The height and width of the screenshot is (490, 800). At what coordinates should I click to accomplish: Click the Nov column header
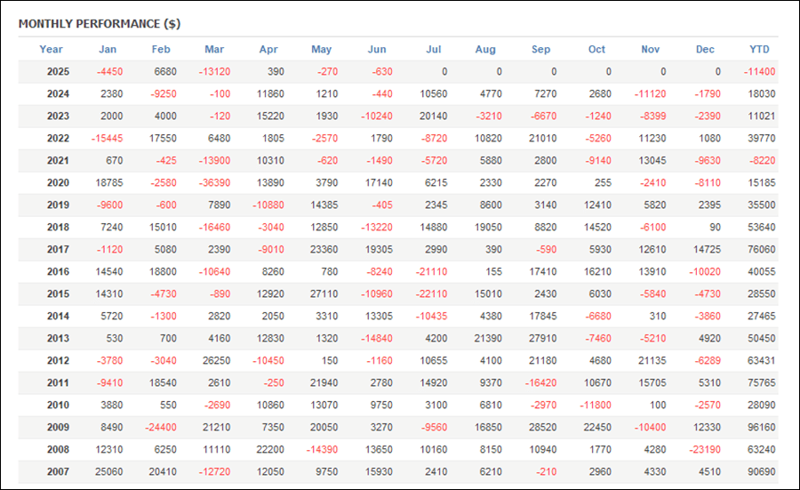(651, 49)
